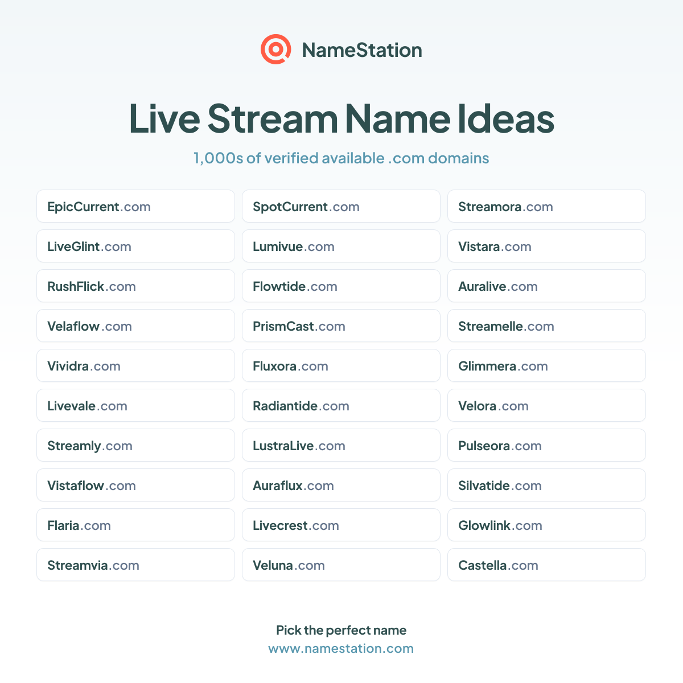Image resolution: width=683 pixels, height=683 pixels.
Task: Pick the Velaflow.com domain
Action: pyautogui.click(x=135, y=326)
